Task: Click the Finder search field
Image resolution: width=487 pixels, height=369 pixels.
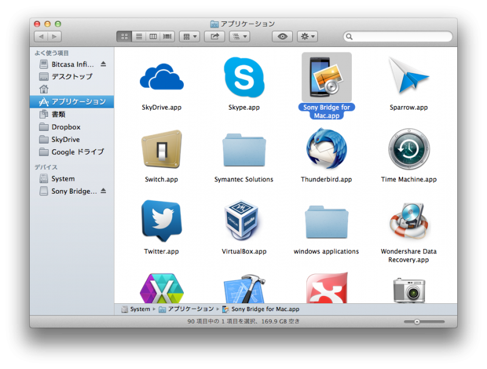Action: [x=398, y=37]
